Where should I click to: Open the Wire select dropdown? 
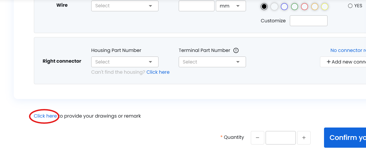[125, 6]
